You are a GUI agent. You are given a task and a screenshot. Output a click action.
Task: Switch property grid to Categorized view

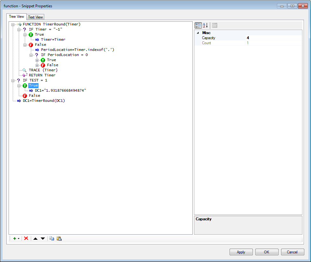click(x=198, y=25)
